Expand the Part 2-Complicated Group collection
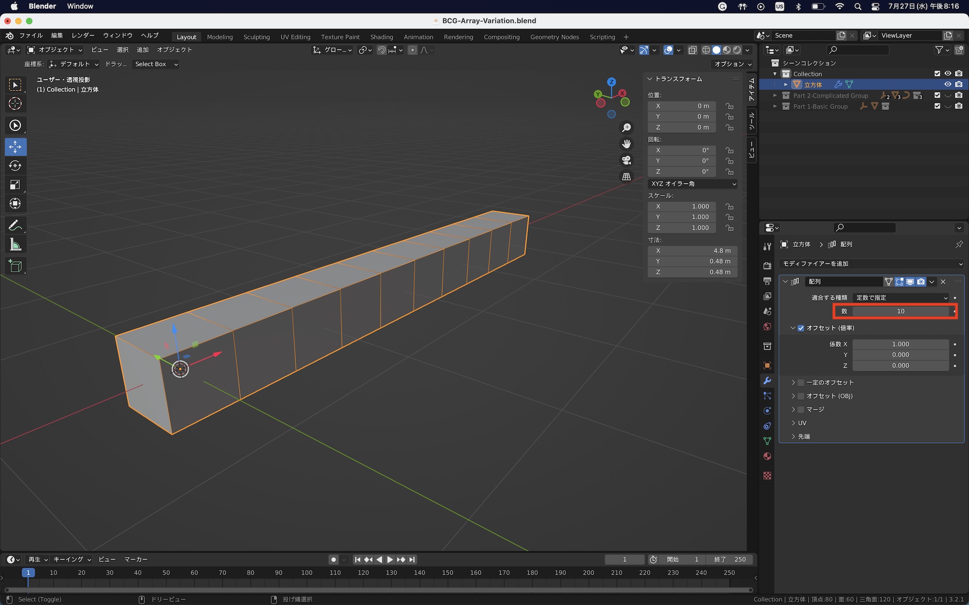This screenshot has width=969, height=605. [775, 96]
